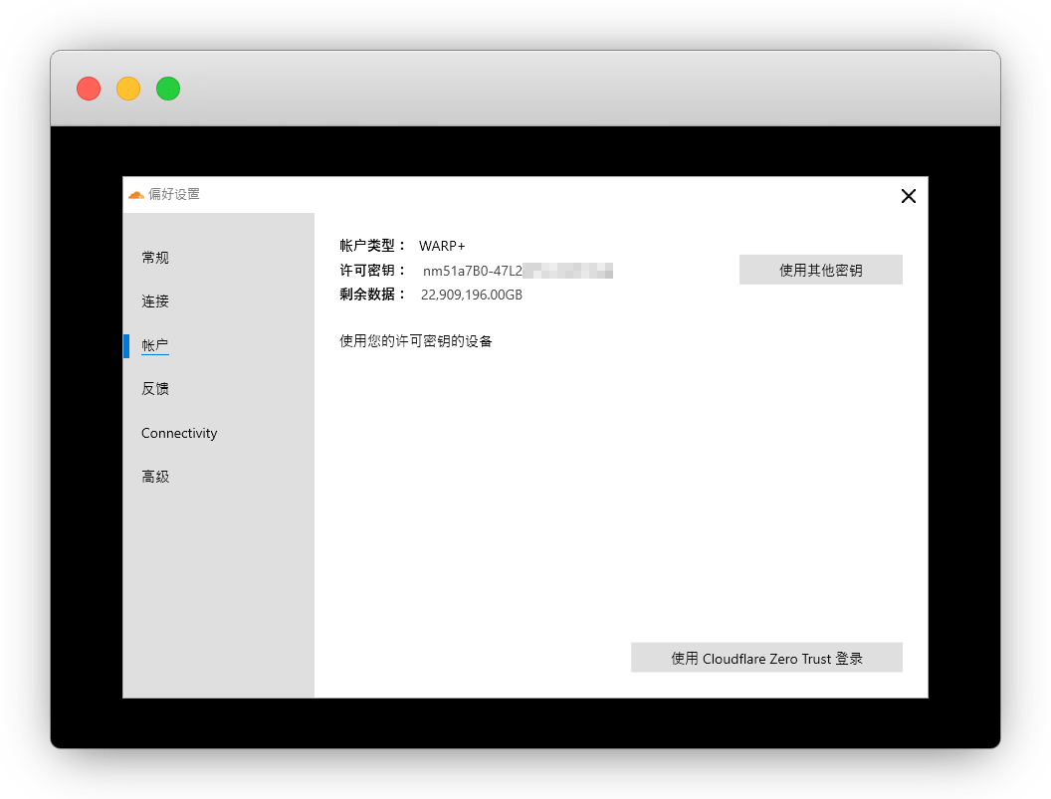Click the red macOS close button

(x=89, y=89)
